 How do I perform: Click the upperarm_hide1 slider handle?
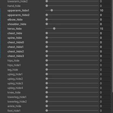52,10
